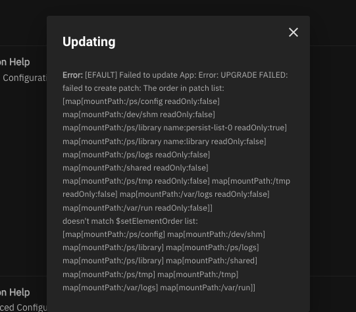The image size is (356, 312).
Task: Click the name:library readOnly:false entry
Action: [x=165, y=142]
